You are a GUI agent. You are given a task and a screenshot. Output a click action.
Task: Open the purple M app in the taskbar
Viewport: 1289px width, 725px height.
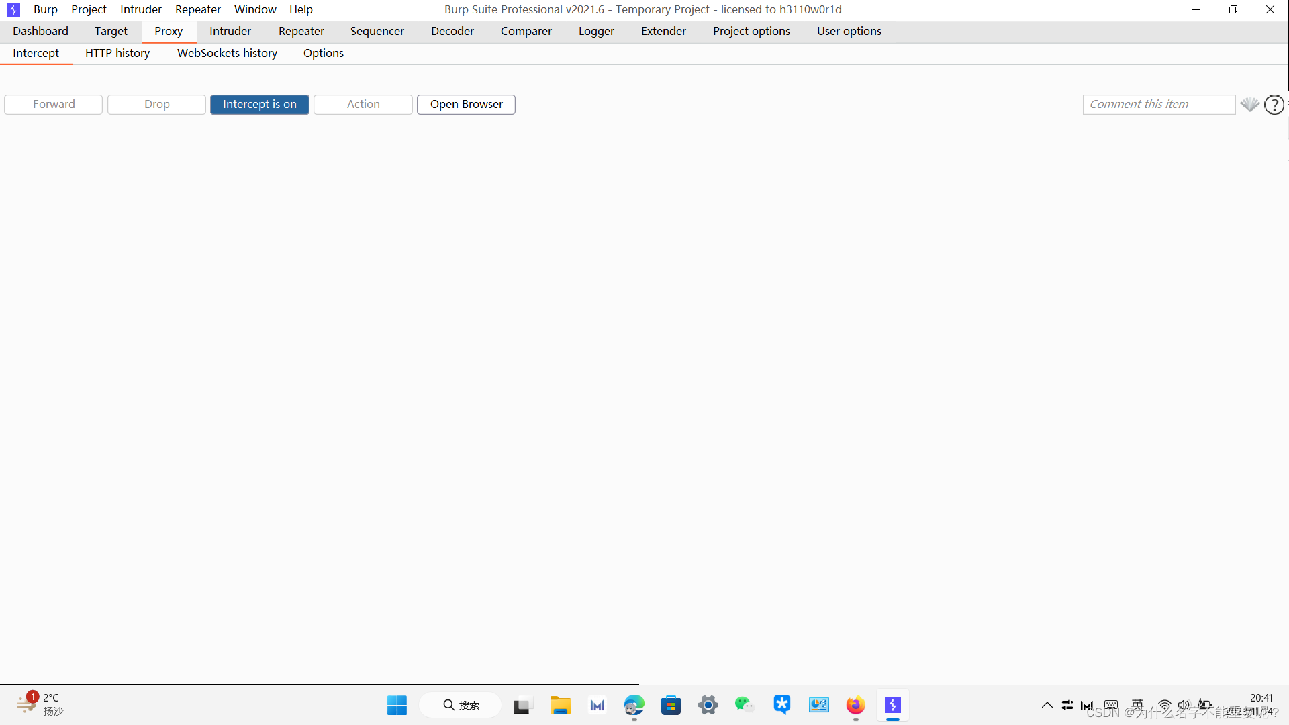click(598, 706)
